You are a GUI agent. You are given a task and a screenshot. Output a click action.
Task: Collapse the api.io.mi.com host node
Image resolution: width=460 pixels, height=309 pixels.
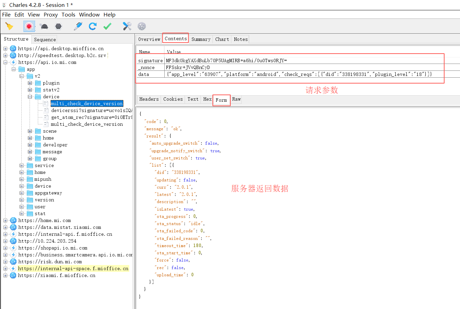[x=5, y=62]
